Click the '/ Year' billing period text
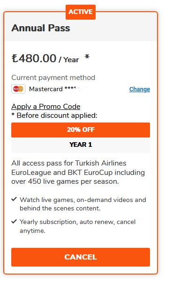Image resolution: width=180 pixels, height=282 pixels. click(x=69, y=60)
